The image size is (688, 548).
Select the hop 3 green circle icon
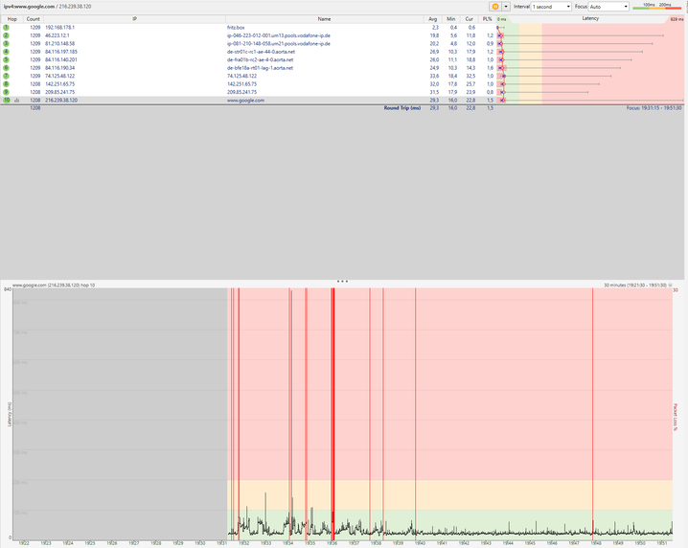(6, 43)
